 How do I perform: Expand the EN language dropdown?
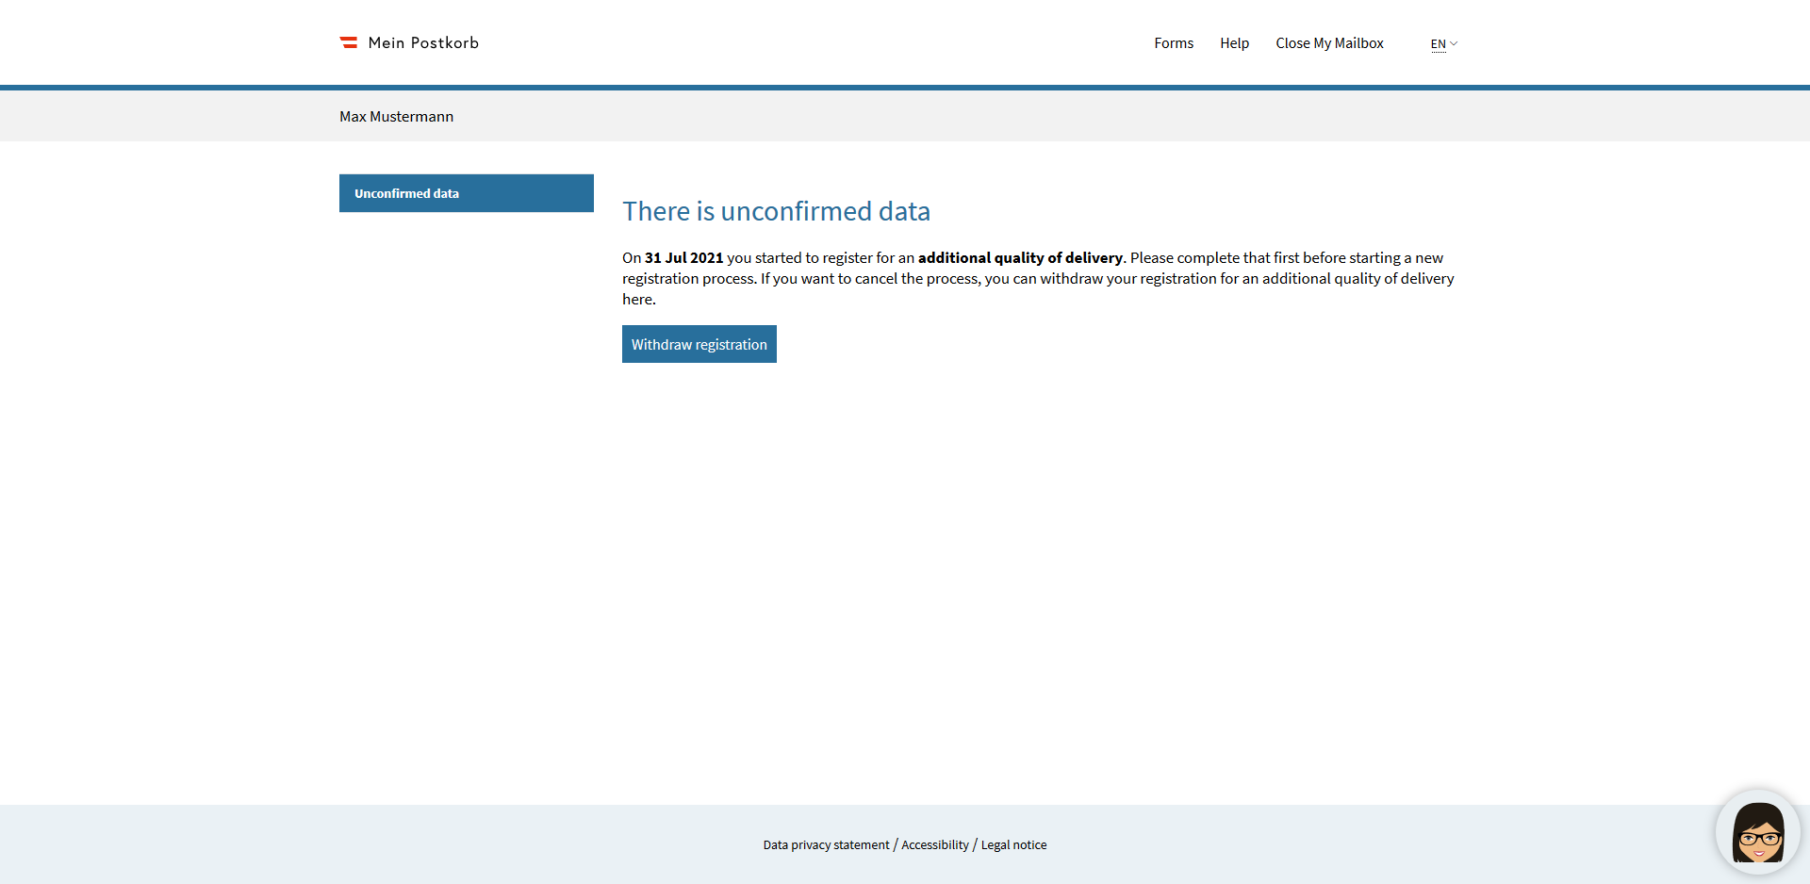[x=1443, y=44]
